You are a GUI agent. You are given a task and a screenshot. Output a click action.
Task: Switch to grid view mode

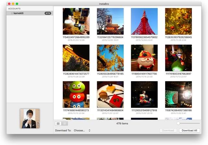(65, 123)
